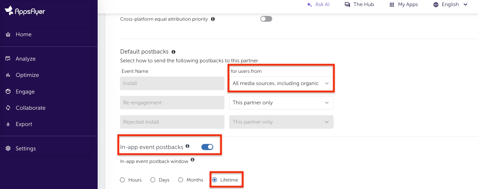Expand Re-engagement 'This partner only' dropdown
Viewport: 478px width, 189px height.
(x=281, y=103)
